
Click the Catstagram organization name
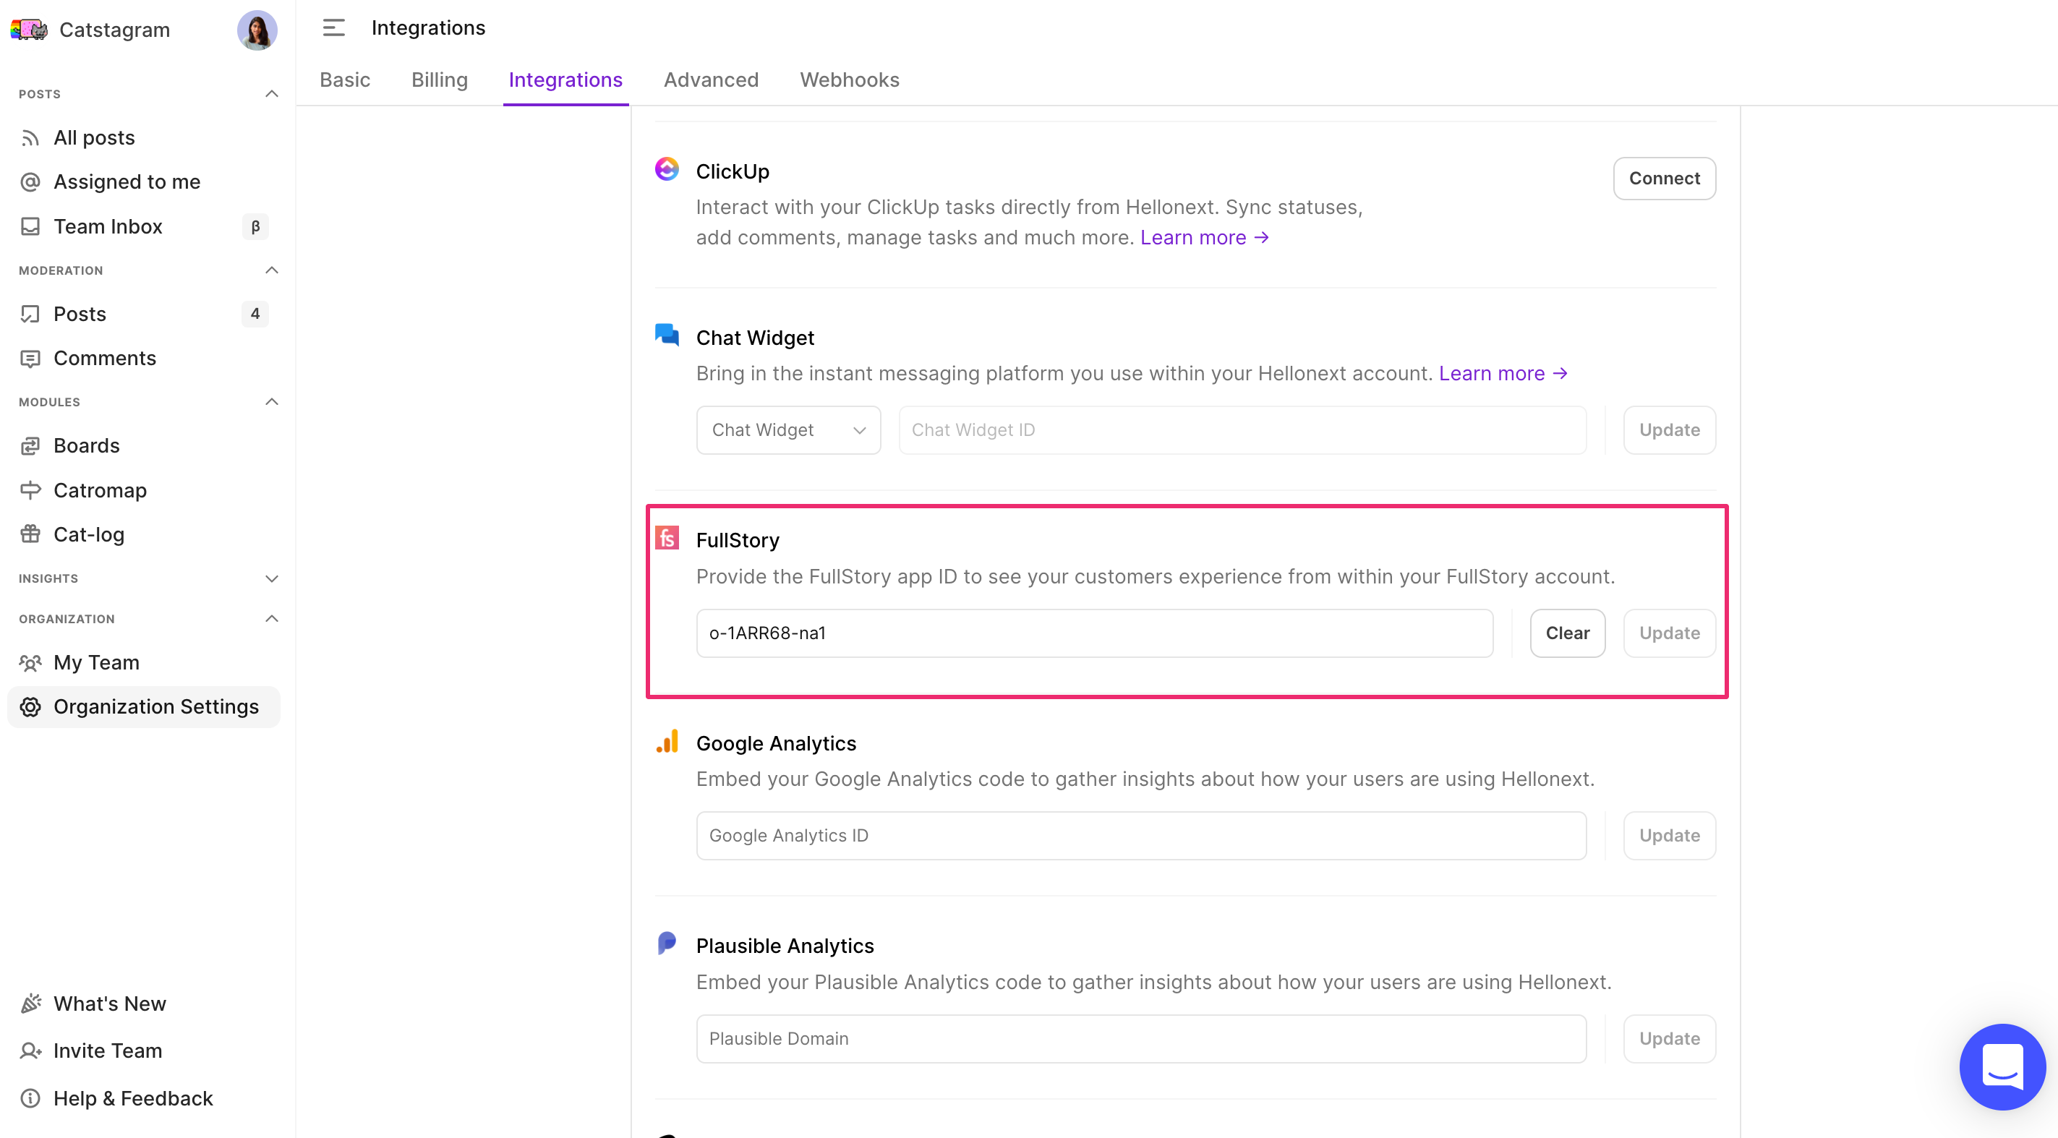click(x=114, y=30)
